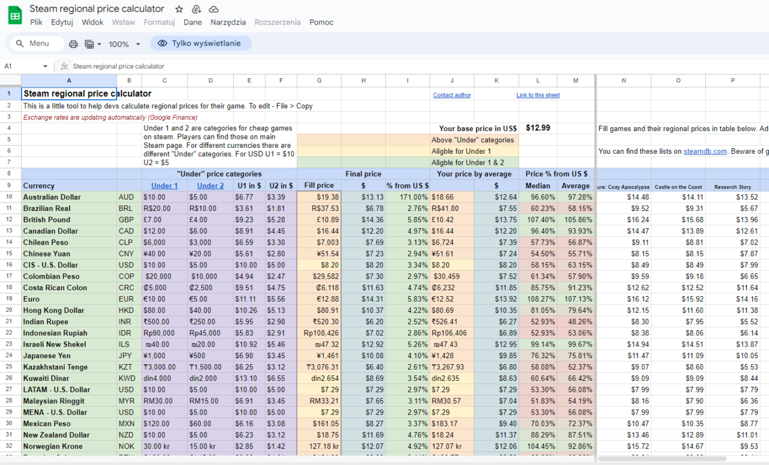Viewport: 769px width, 465px height.
Task: Click the Menu search field
Action: tap(37, 43)
